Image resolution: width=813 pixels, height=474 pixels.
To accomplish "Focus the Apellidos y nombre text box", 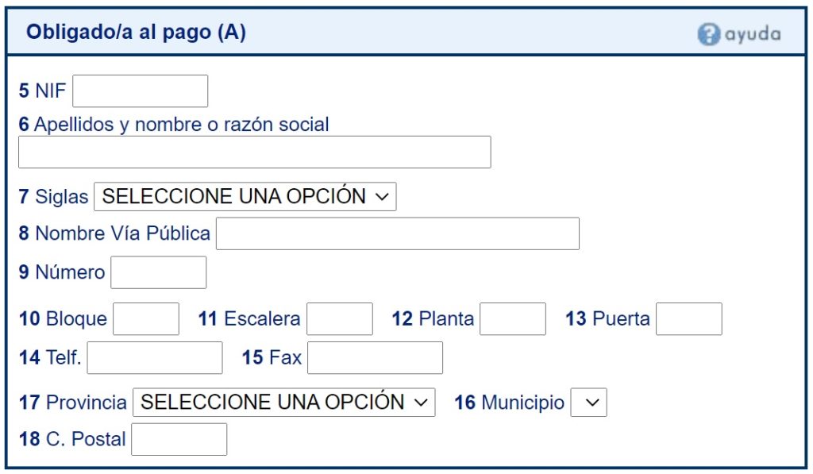I will pyautogui.click(x=254, y=152).
